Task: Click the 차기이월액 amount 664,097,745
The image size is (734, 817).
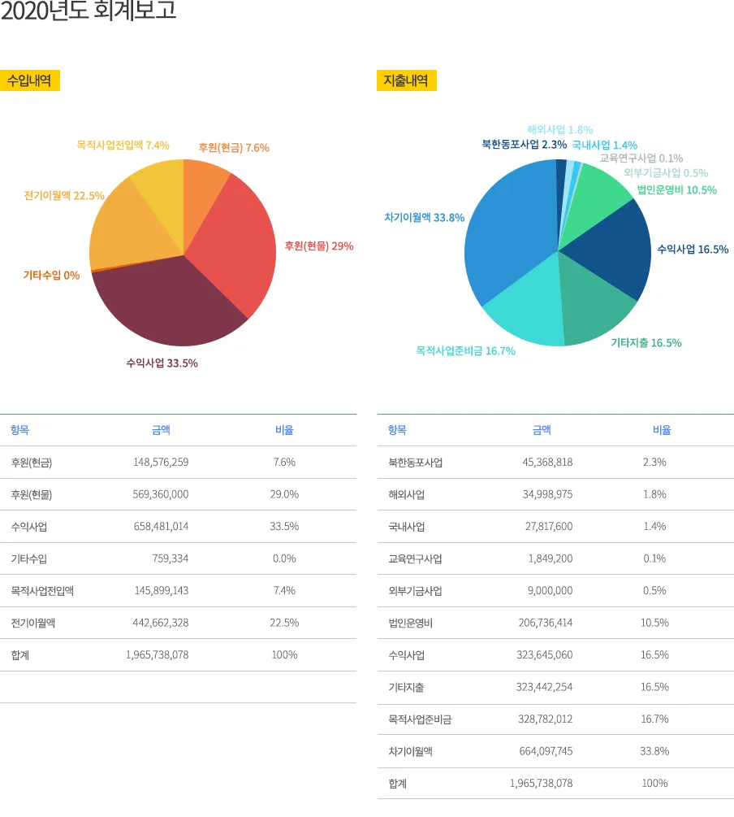Action: pos(546,751)
